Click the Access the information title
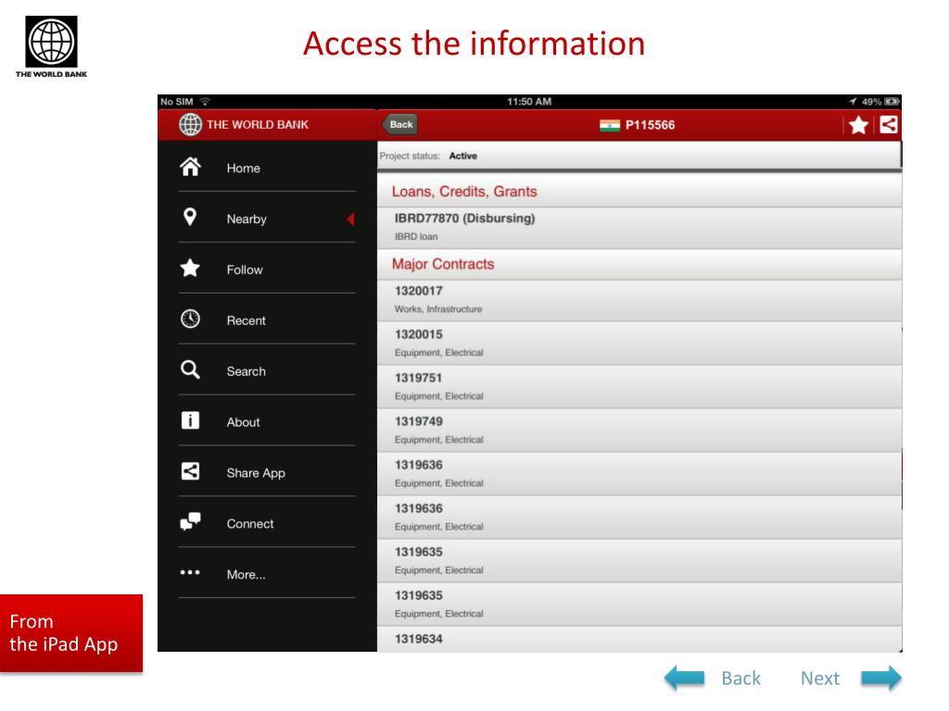The image size is (949, 711). click(474, 44)
